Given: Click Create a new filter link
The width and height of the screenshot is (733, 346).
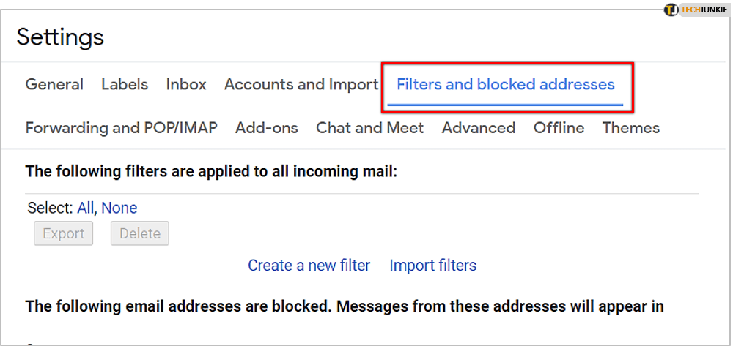Looking at the screenshot, I should coord(309,266).
